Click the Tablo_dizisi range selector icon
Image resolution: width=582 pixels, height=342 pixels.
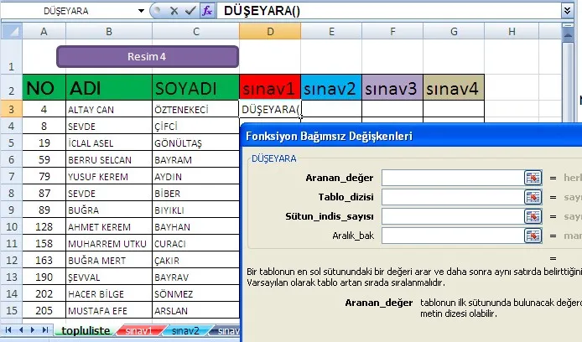[532, 197]
